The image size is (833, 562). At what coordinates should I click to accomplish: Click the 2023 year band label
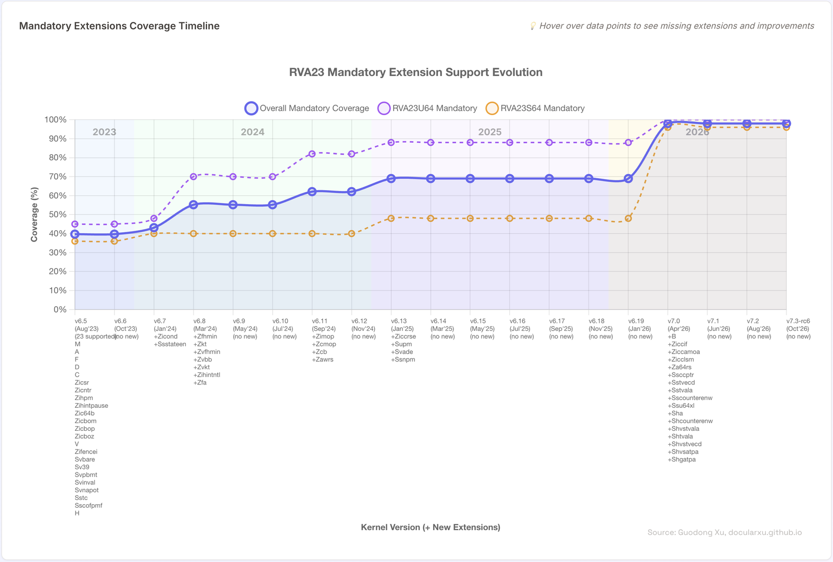pos(104,132)
